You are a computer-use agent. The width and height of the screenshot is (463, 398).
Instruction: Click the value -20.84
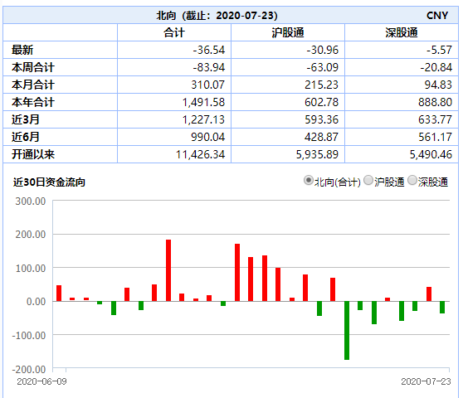click(436, 67)
